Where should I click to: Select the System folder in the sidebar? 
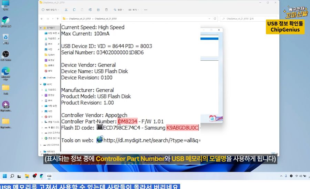50,54
